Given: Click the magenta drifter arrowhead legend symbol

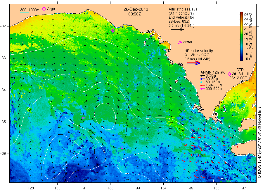Looking at the screenshot, I should coord(180,42).
